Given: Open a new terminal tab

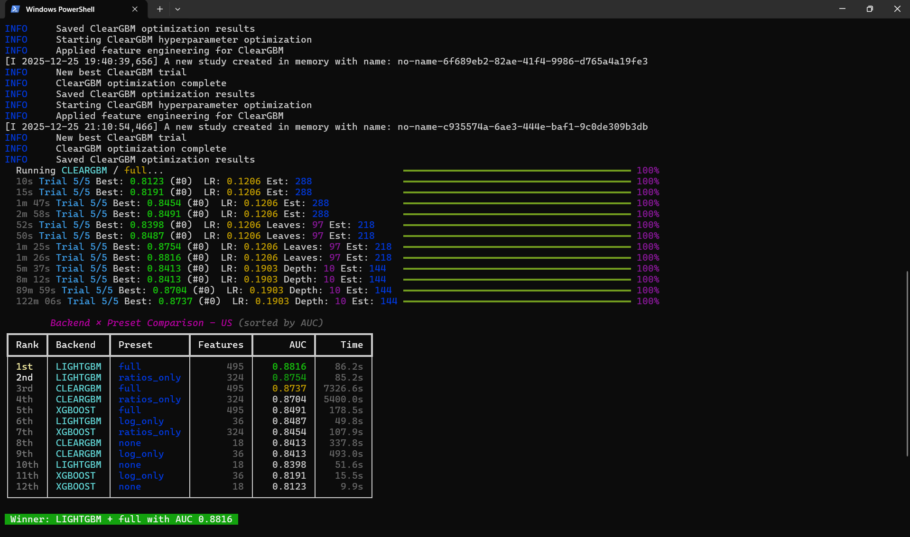Looking at the screenshot, I should (160, 9).
